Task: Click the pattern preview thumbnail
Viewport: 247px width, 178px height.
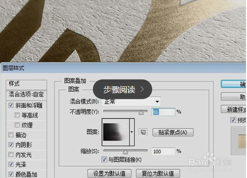Action: tap(116, 132)
